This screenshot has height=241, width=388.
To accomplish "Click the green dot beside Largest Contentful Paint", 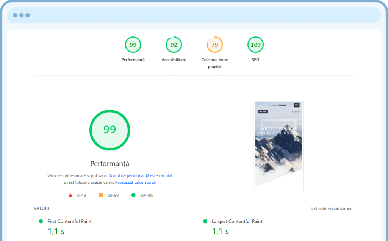I will (x=205, y=221).
